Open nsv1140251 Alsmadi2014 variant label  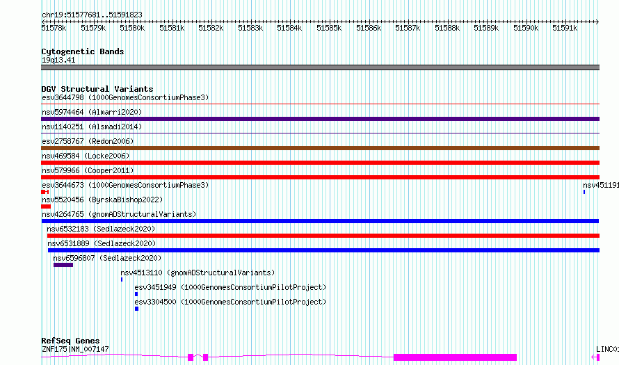tap(92, 127)
